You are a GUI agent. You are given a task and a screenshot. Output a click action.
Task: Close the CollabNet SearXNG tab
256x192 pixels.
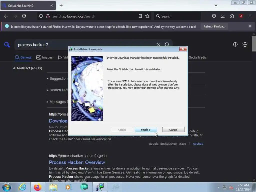[51, 5]
